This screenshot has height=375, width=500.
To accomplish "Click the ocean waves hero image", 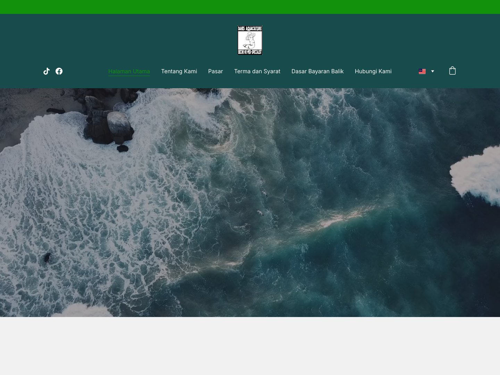I will click(x=250, y=202).
